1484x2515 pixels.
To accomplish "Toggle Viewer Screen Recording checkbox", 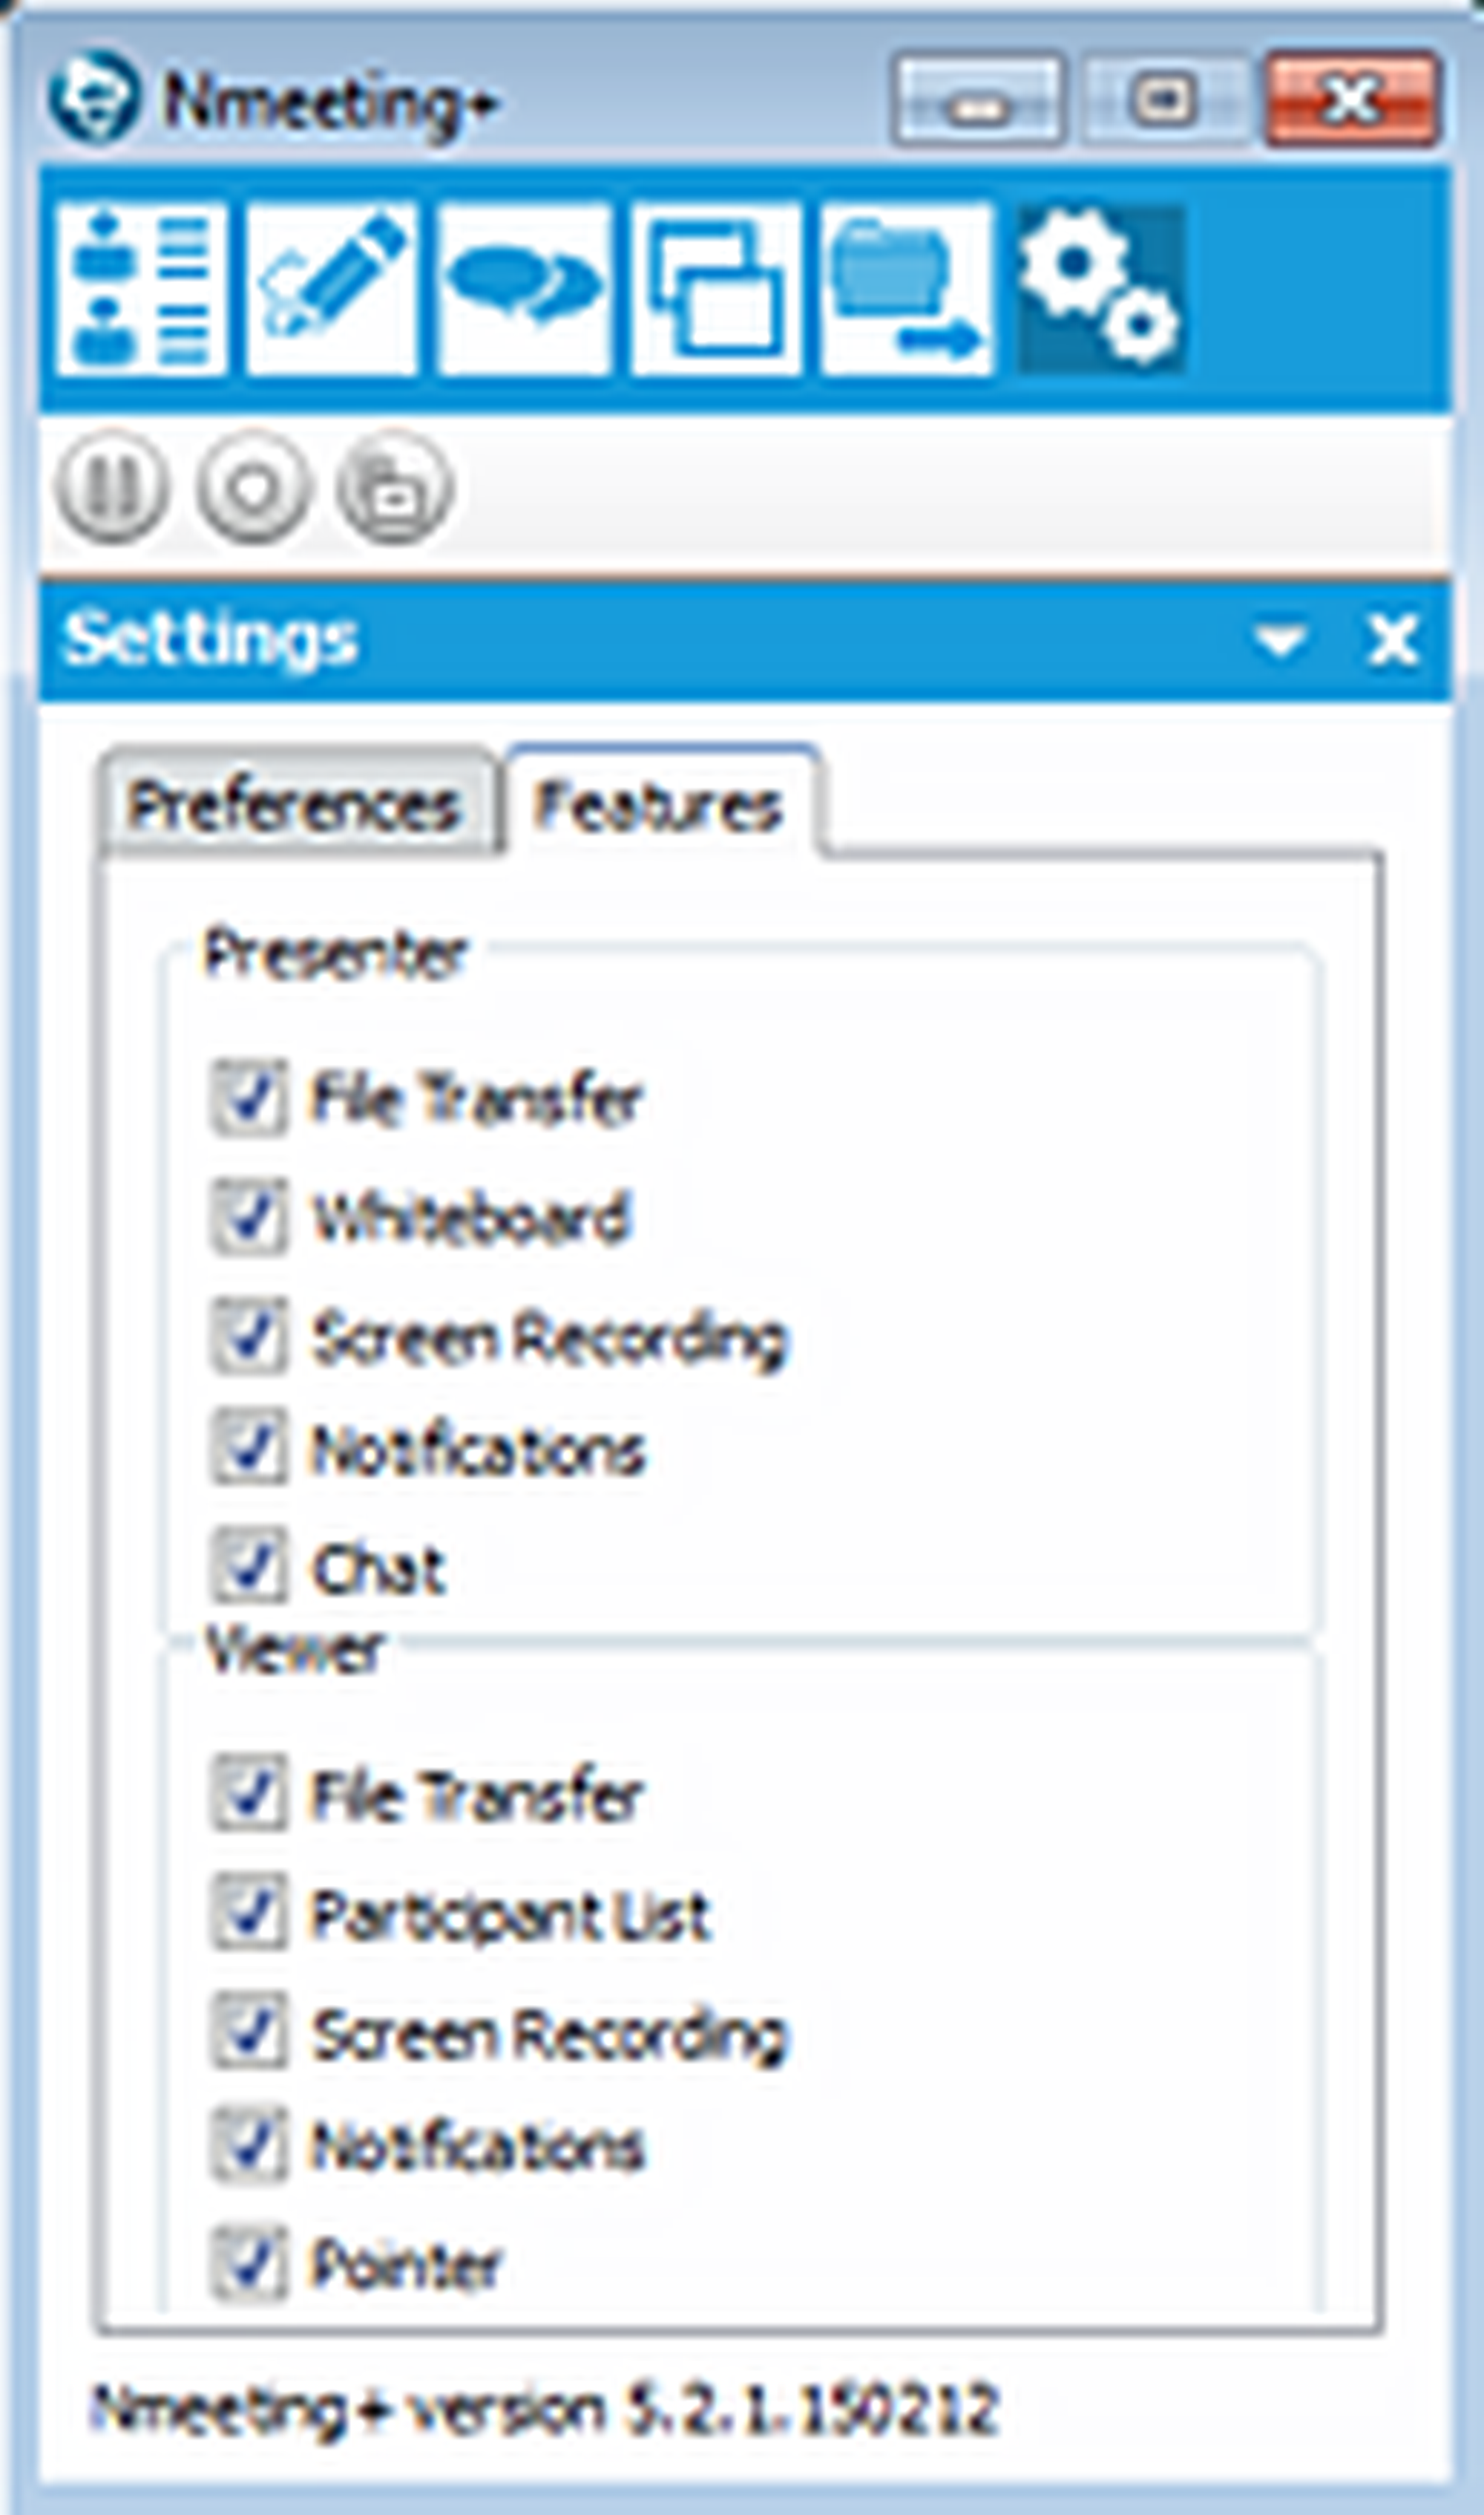I will 248,2032.
